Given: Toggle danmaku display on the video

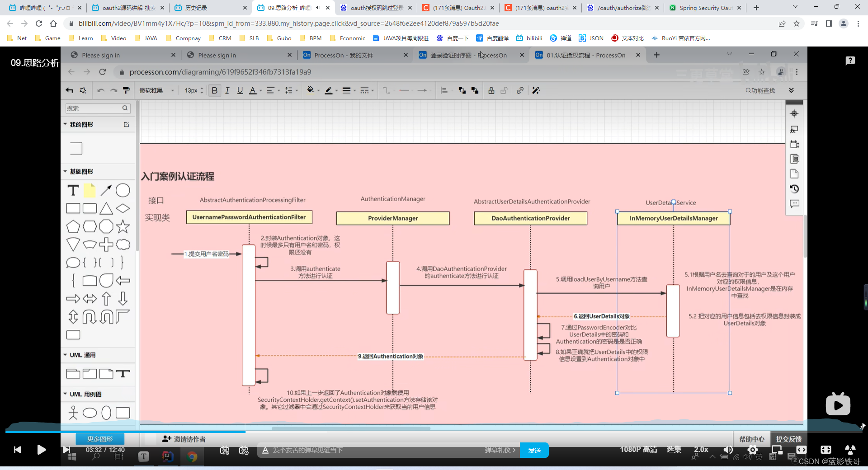Looking at the screenshot, I should (225, 450).
